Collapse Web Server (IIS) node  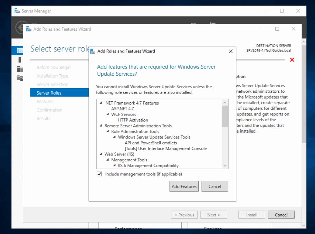101,154
